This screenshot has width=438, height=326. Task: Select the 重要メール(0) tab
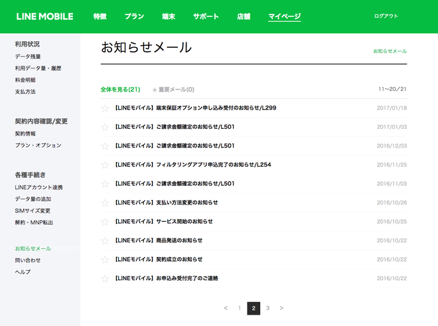pyautogui.click(x=173, y=90)
